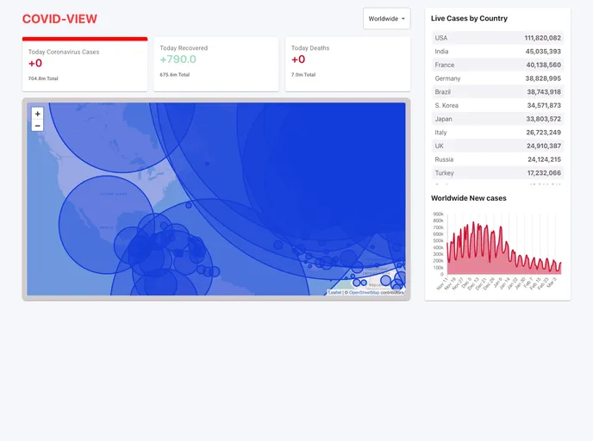Click the France row in country table

tap(497, 65)
